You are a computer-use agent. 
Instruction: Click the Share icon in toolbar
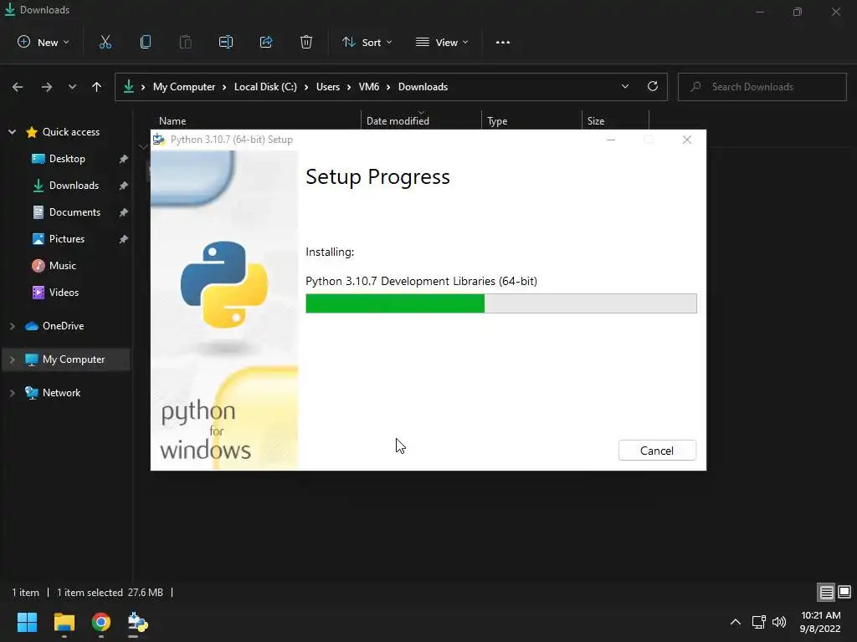click(266, 42)
